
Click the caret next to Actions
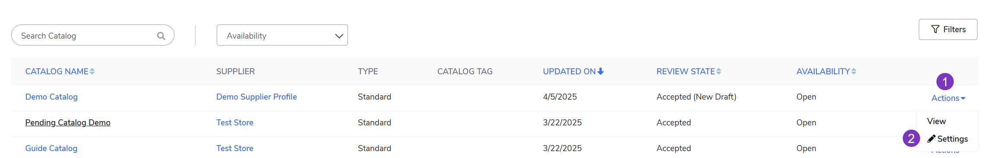pyautogui.click(x=963, y=98)
